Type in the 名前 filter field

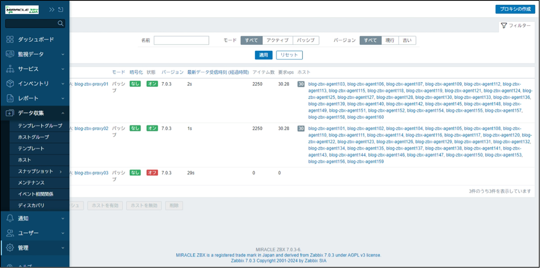coord(181,40)
